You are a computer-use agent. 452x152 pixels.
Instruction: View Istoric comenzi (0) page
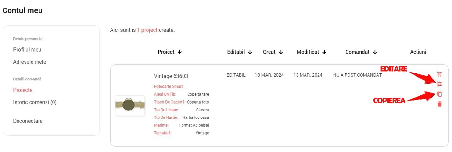(x=35, y=102)
